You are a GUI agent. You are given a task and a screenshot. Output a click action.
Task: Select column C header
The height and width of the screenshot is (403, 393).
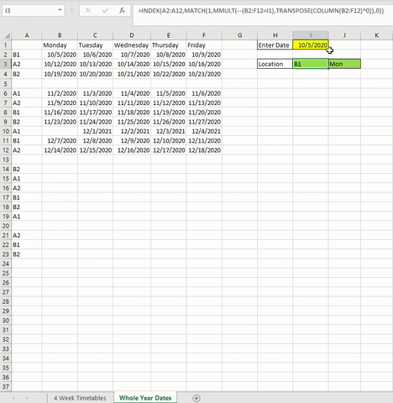tap(95, 35)
